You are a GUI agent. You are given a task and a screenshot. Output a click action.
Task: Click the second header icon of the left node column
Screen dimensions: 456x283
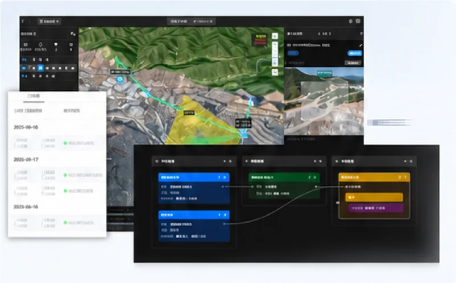[230, 161]
